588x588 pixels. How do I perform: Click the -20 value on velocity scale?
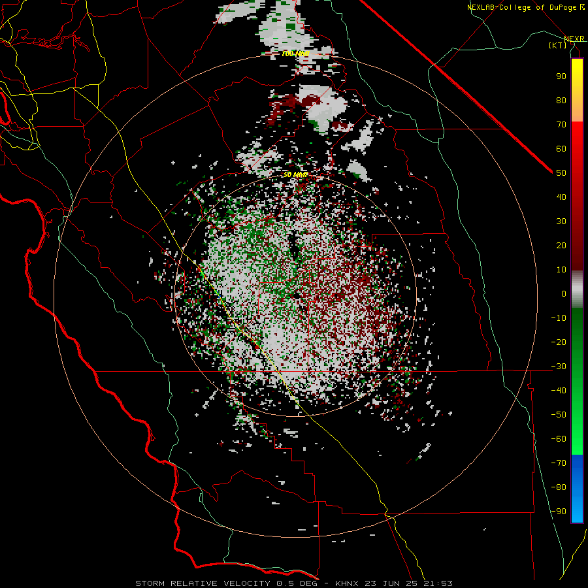click(x=559, y=342)
